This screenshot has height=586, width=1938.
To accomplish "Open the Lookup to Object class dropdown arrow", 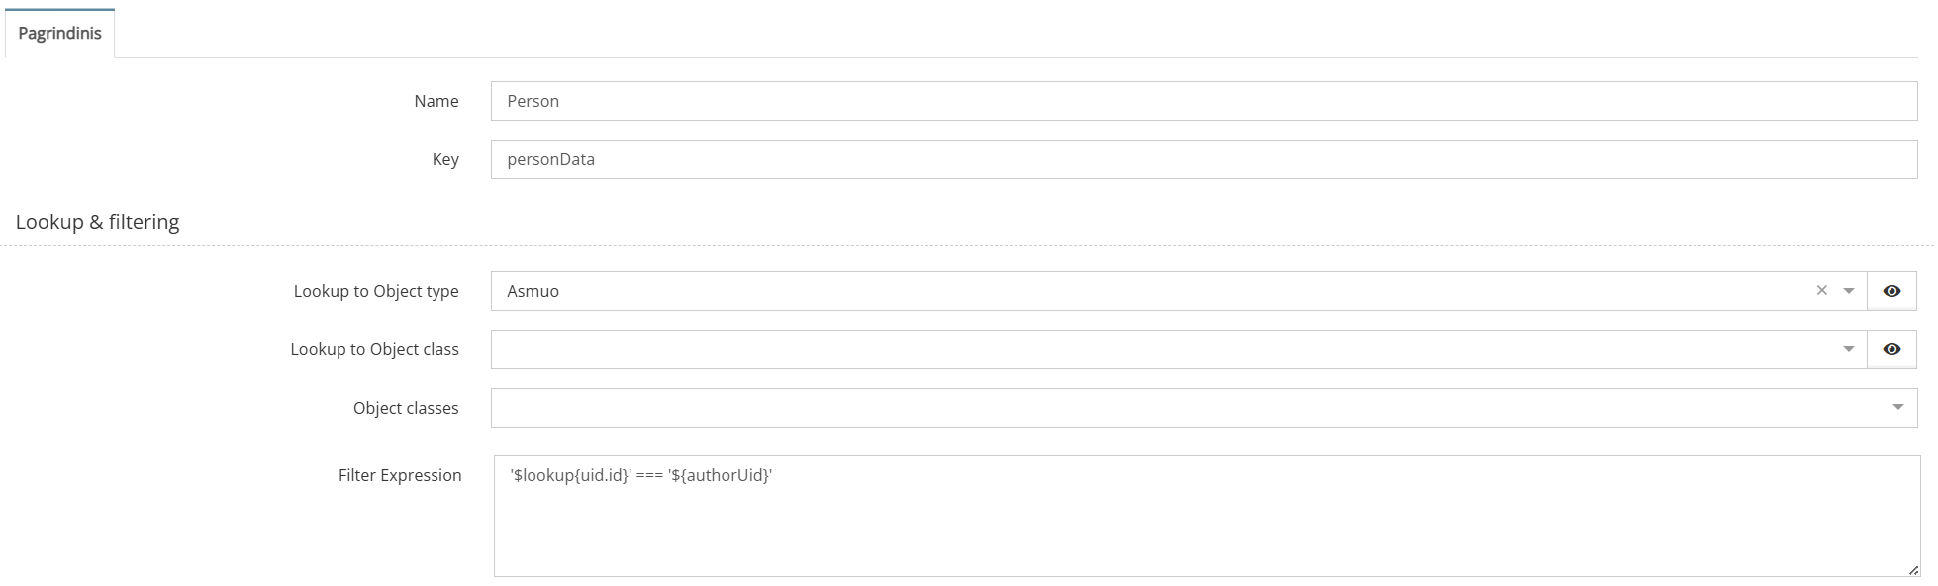I will [1848, 349].
